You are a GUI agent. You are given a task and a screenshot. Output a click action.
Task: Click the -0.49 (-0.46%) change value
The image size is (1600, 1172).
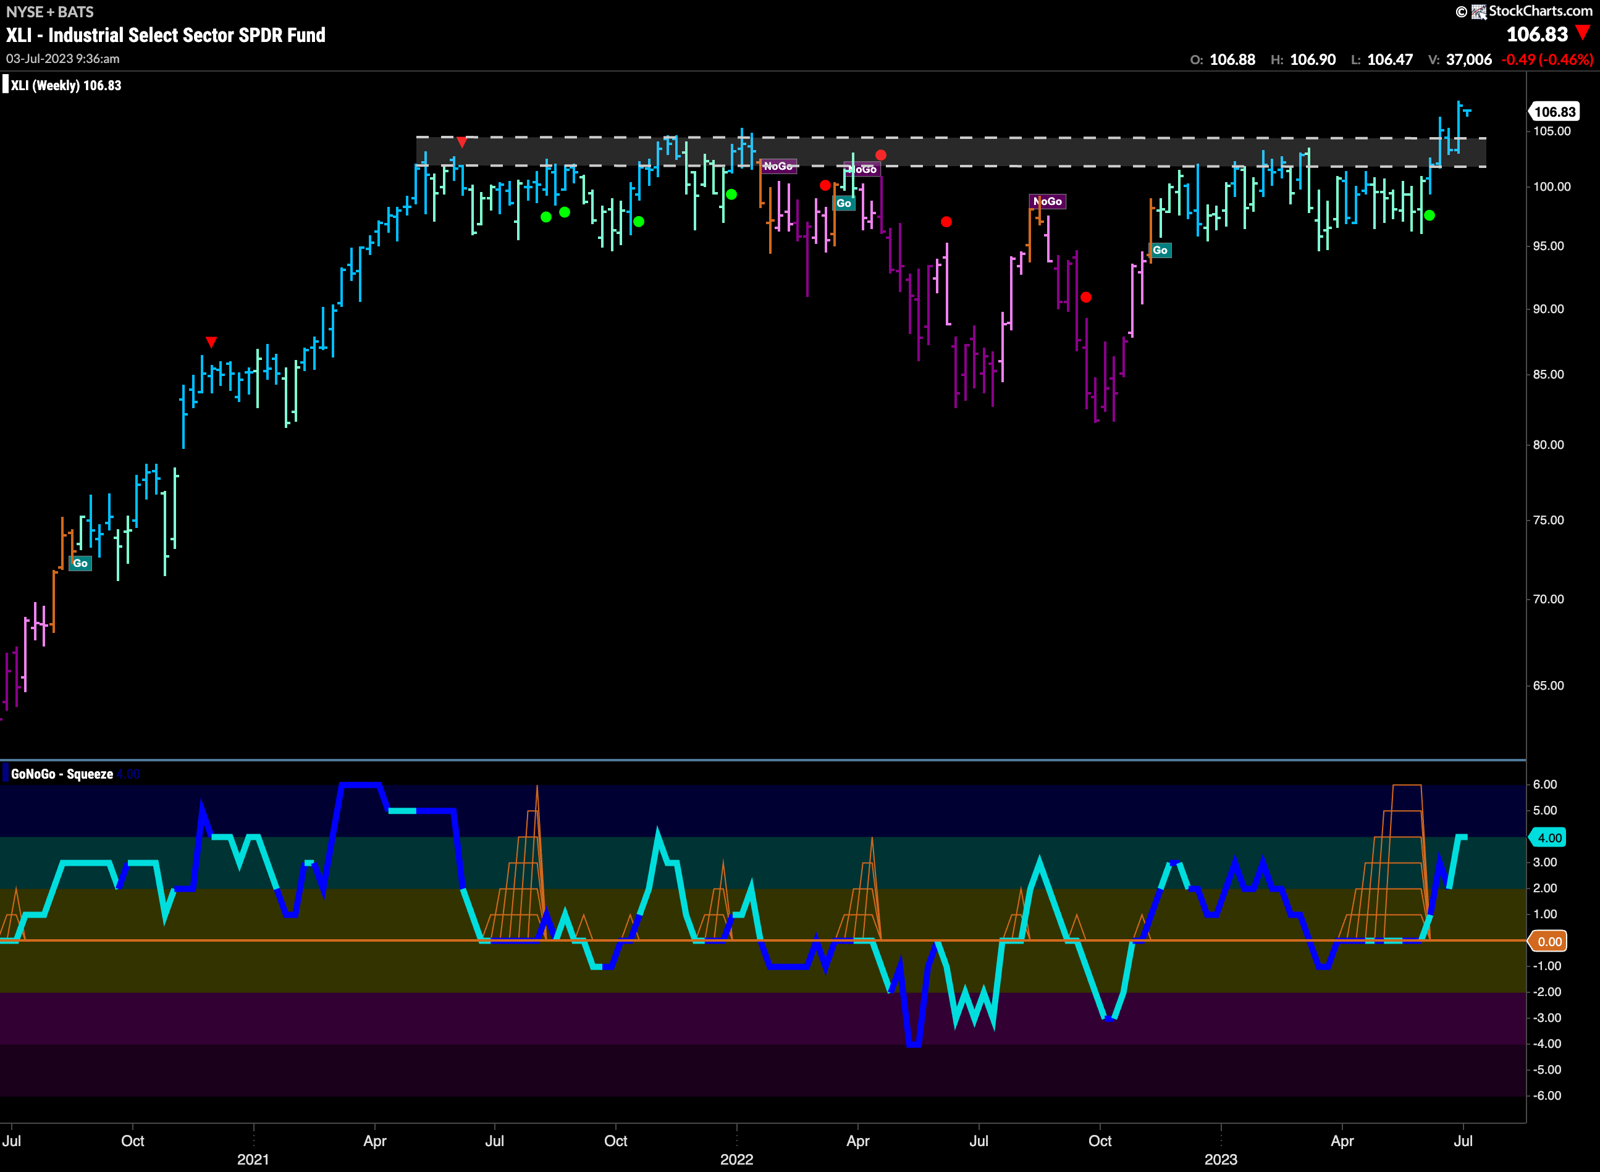tap(1547, 60)
